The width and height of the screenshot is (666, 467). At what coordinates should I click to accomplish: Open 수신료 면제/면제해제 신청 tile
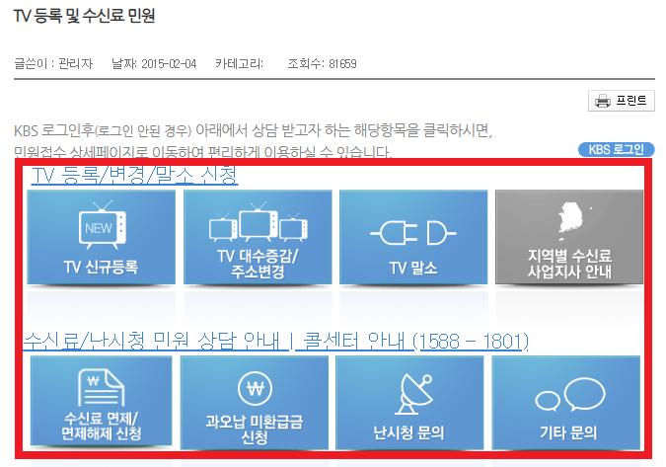coord(101,401)
